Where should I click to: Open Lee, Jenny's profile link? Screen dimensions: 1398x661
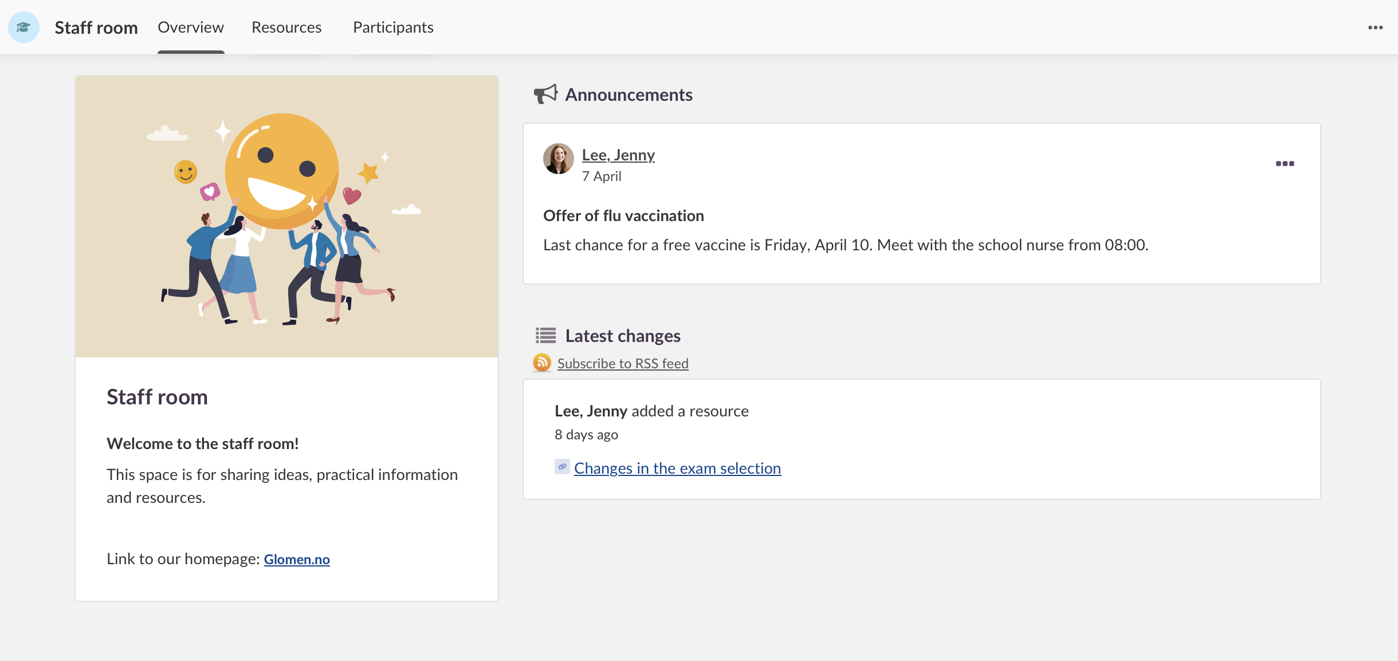click(x=618, y=155)
